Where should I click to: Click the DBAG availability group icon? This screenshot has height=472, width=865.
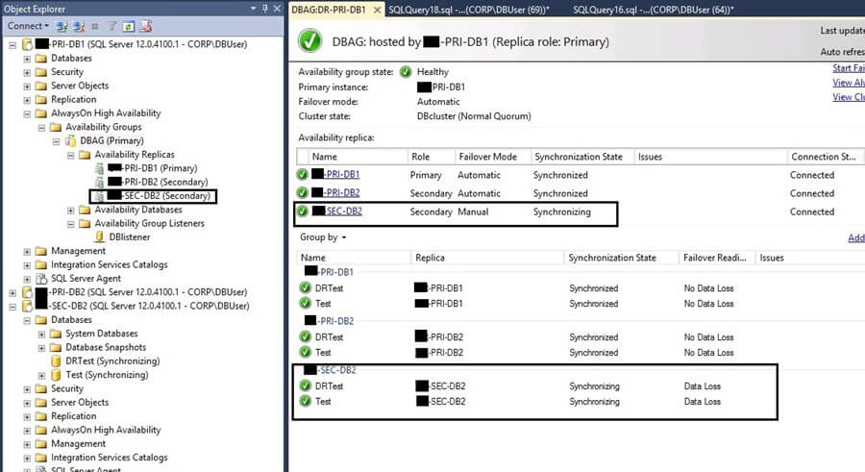click(x=70, y=140)
